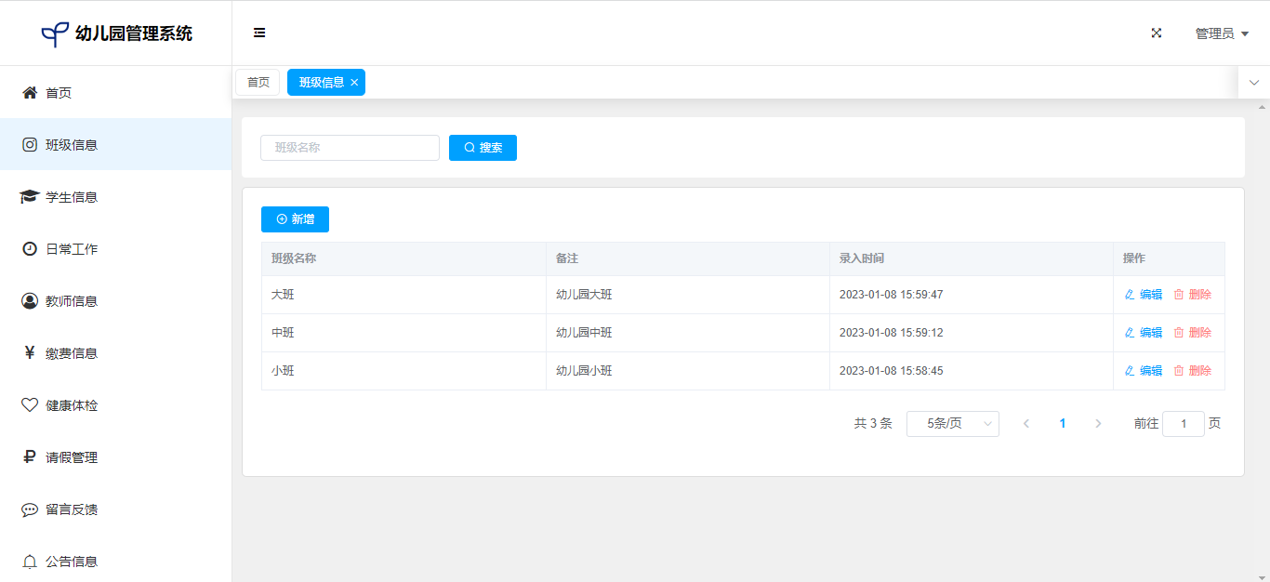
Task: Click the bell icon for 公告信息
Action: click(x=30, y=562)
